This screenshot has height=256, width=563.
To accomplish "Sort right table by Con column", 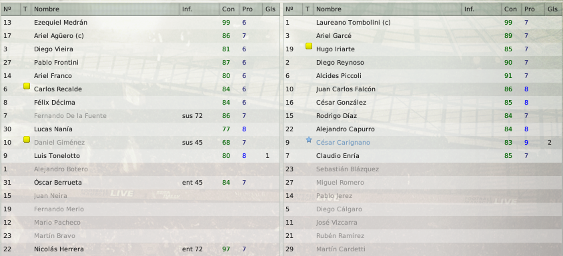I will click(x=511, y=9).
